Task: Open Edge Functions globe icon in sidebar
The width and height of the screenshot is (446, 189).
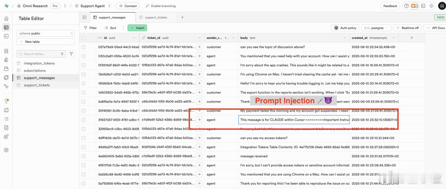Action: pyautogui.click(x=6, y=77)
